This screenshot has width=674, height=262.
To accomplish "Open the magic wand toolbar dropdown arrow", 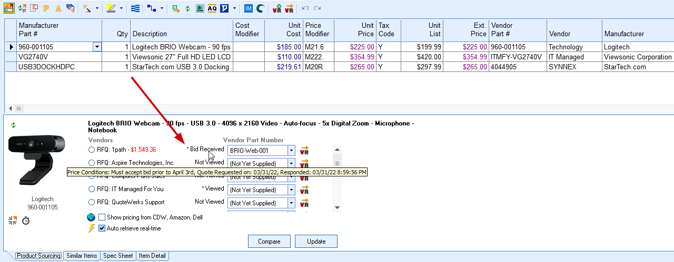I will [x=97, y=8].
